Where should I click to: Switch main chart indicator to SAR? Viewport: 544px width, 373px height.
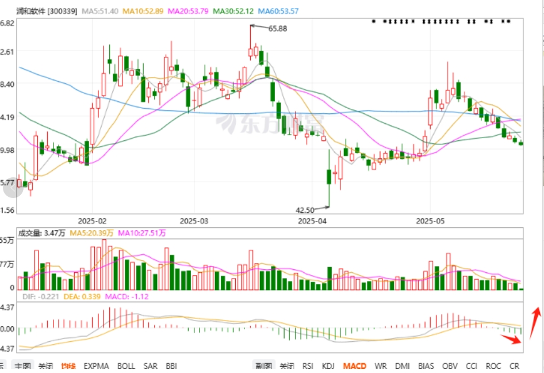(x=150, y=366)
